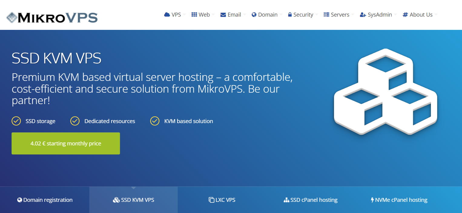Screen dimensions: 462x213
Task: Click the diamond icon in the MikroVPS logo
Action: tap(12, 17)
